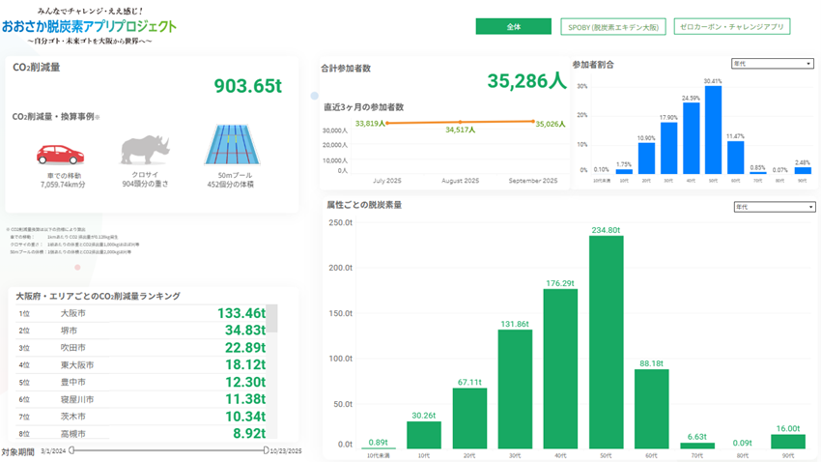The width and height of the screenshot is (821, 462).
Task: Click the 50m swimming pool icon
Action: coord(230,147)
